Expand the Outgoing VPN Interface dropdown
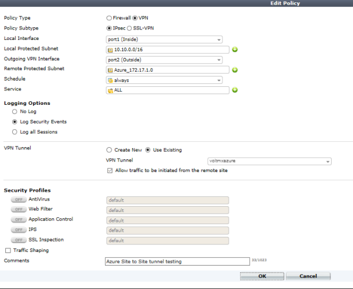 (x=165, y=60)
